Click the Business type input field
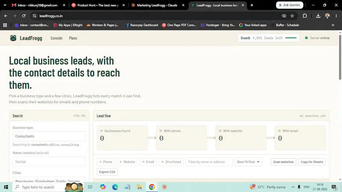 point(49,136)
